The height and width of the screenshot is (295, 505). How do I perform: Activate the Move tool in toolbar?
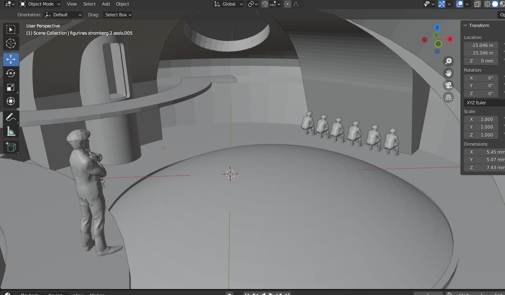pyautogui.click(x=11, y=59)
